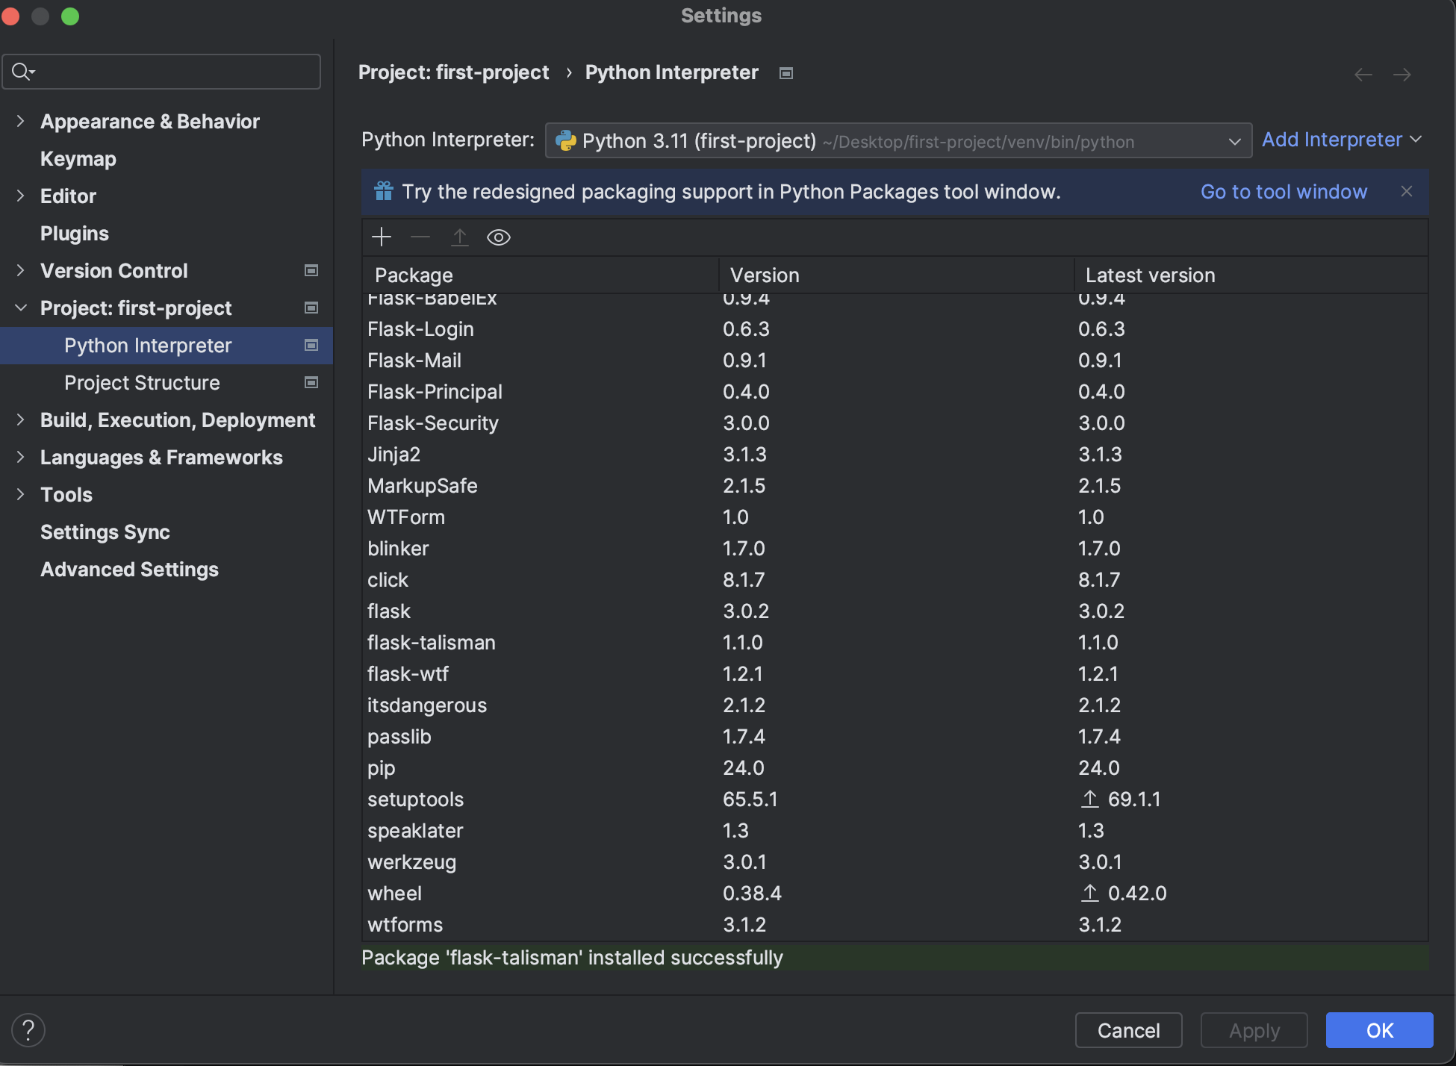This screenshot has height=1066, width=1456.
Task: Expand the Tools section
Action: pyautogui.click(x=21, y=494)
